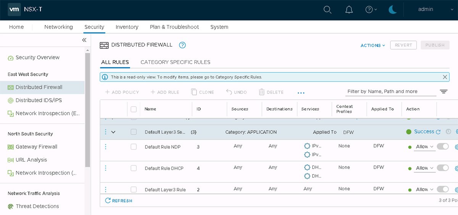Open the Networking top menu tab

(x=58, y=27)
